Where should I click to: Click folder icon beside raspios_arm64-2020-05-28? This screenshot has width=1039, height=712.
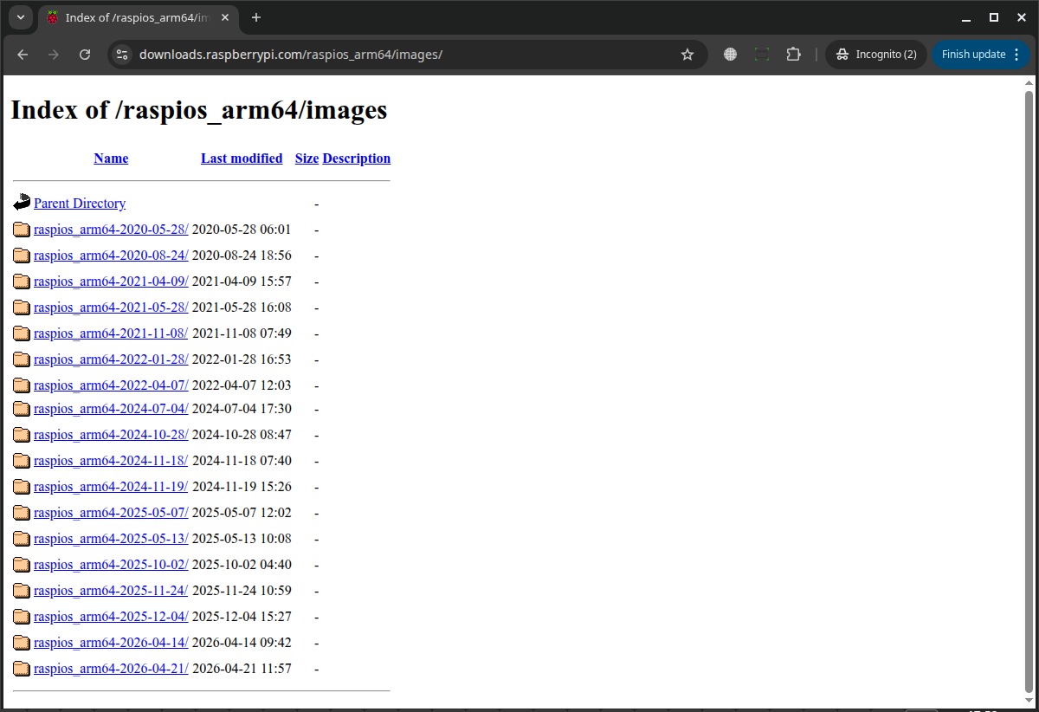click(22, 230)
